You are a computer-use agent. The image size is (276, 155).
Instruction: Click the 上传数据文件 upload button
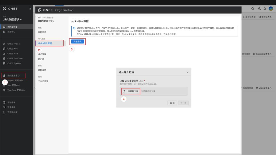pyautogui.click(x=131, y=91)
